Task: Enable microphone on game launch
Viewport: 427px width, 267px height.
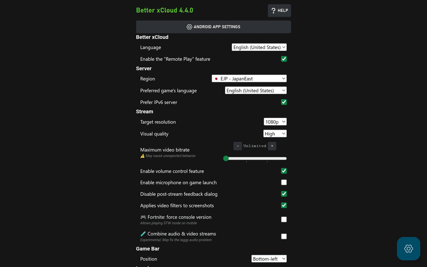Action: [x=284, y=183]
